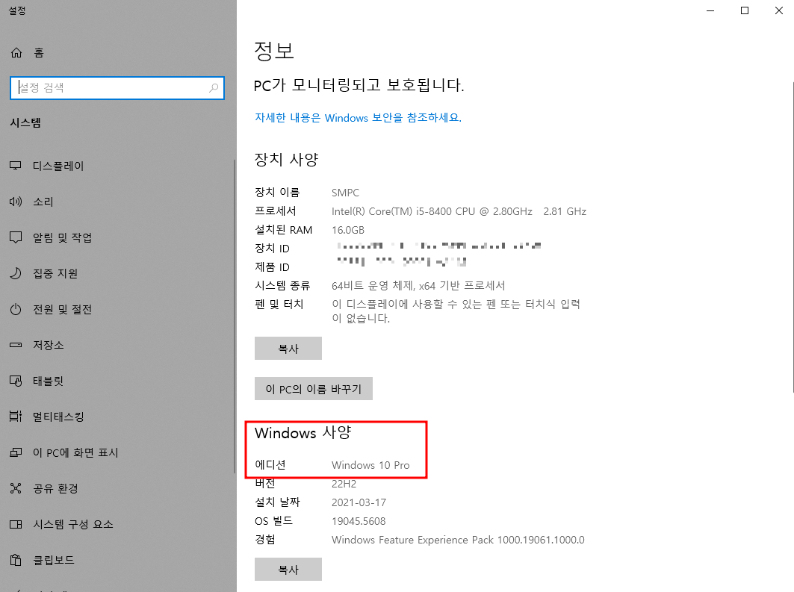Click the search magnifier icon in settings search

pyautogui.click(x=214, y=88)
